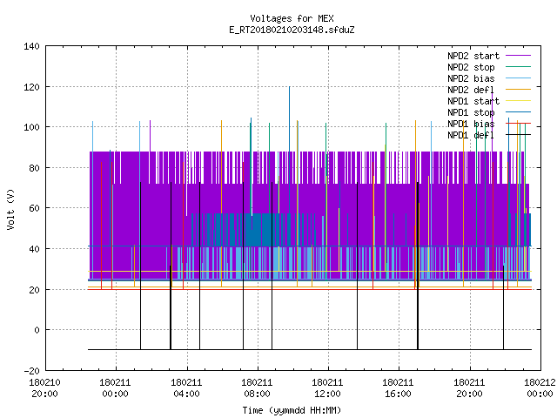Click the file name E_RT20180210203148.sfduZ subtitle
This screenshot has height=418, width=557.
pos(292,30)
